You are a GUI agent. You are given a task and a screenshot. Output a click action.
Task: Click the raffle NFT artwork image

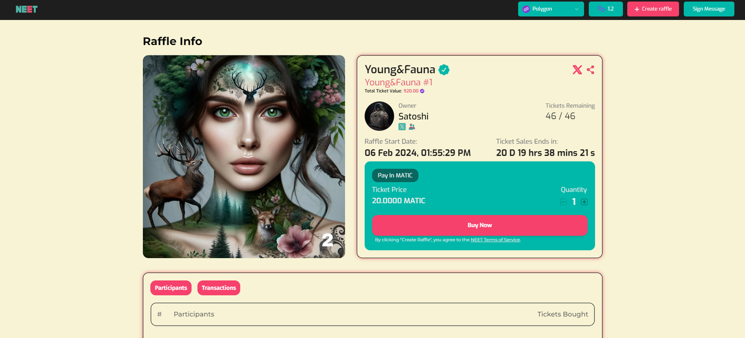(x=244, y=157)
